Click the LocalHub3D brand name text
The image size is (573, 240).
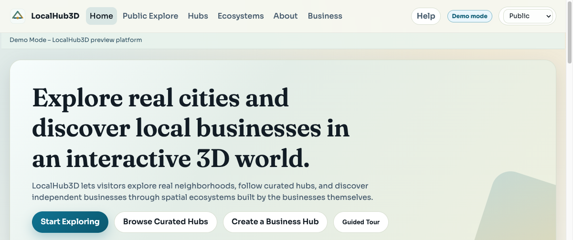pyautogui.click(x=55, y=16)
